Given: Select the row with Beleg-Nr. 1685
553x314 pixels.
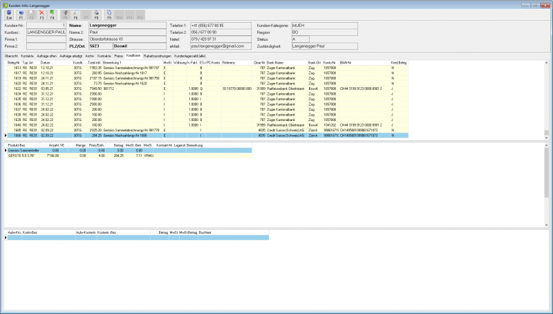Looking at the screenshot, I should pos(207,130).
